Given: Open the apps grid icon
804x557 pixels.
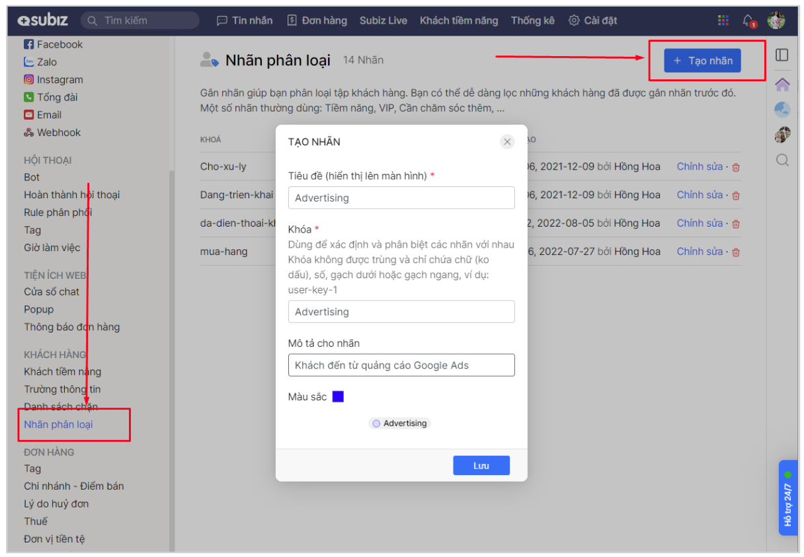Looking at the screenshot, I should point(723,20).
